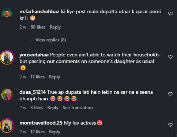Screen dimensions: 177x137
Task: View momtravelfood.25 story ring avatar
Action: 7,125
